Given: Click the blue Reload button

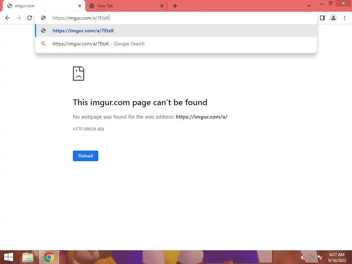Looking at the screenshot, I should coord(86,156).
